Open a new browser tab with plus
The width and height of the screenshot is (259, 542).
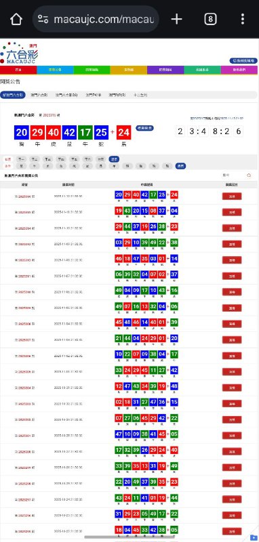(x=176, y=19)
